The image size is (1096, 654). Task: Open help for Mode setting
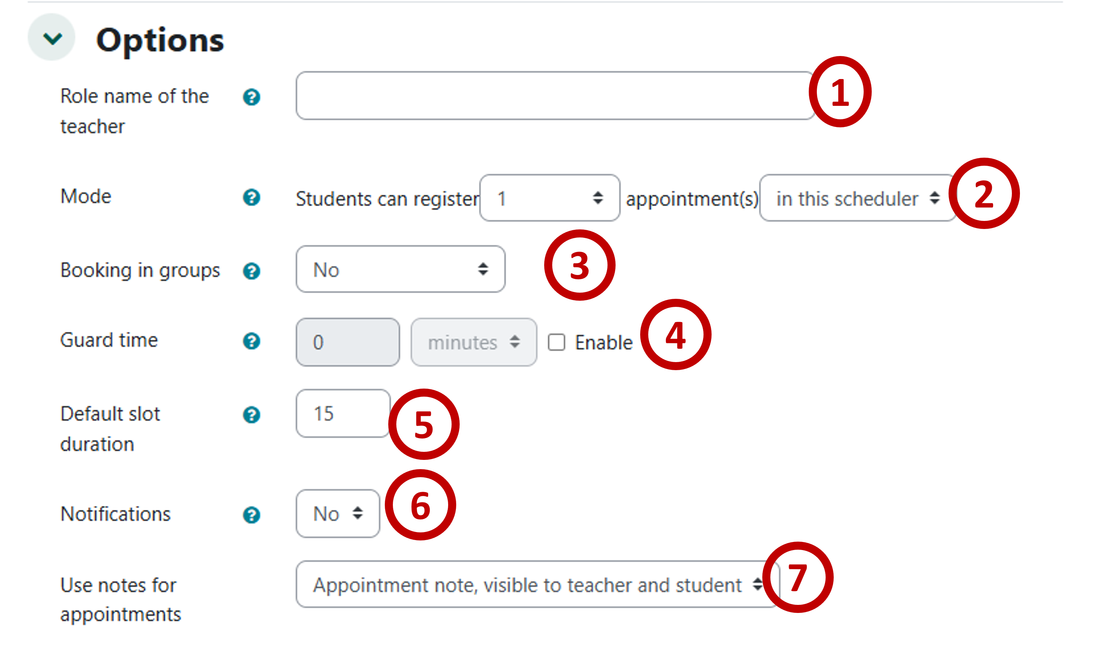pos(251,198)
